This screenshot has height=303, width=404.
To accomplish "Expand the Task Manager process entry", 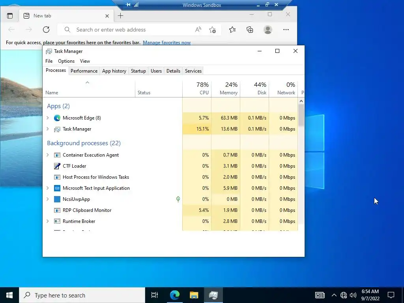I will point(48,129).
